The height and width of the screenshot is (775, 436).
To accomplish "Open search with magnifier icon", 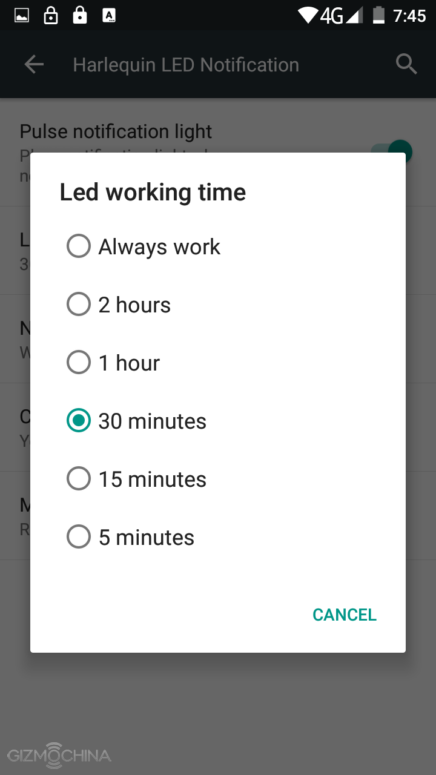I will (406, 64).
